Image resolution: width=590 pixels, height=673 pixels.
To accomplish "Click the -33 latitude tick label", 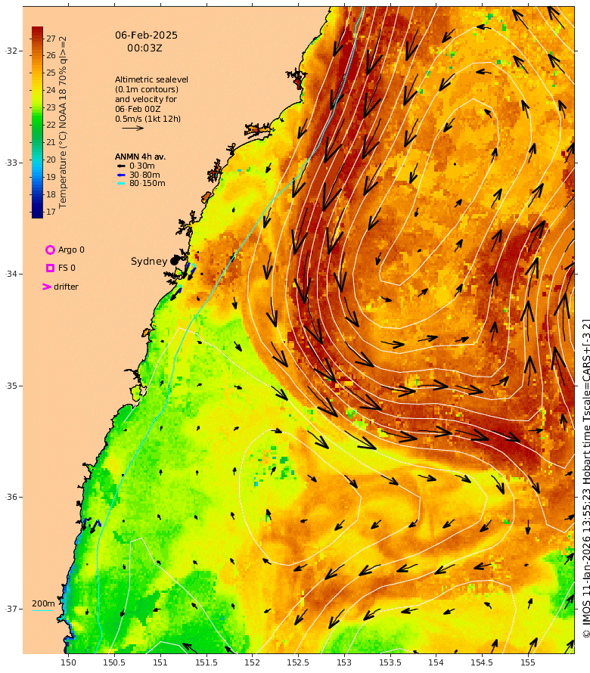I will (11, 163).
